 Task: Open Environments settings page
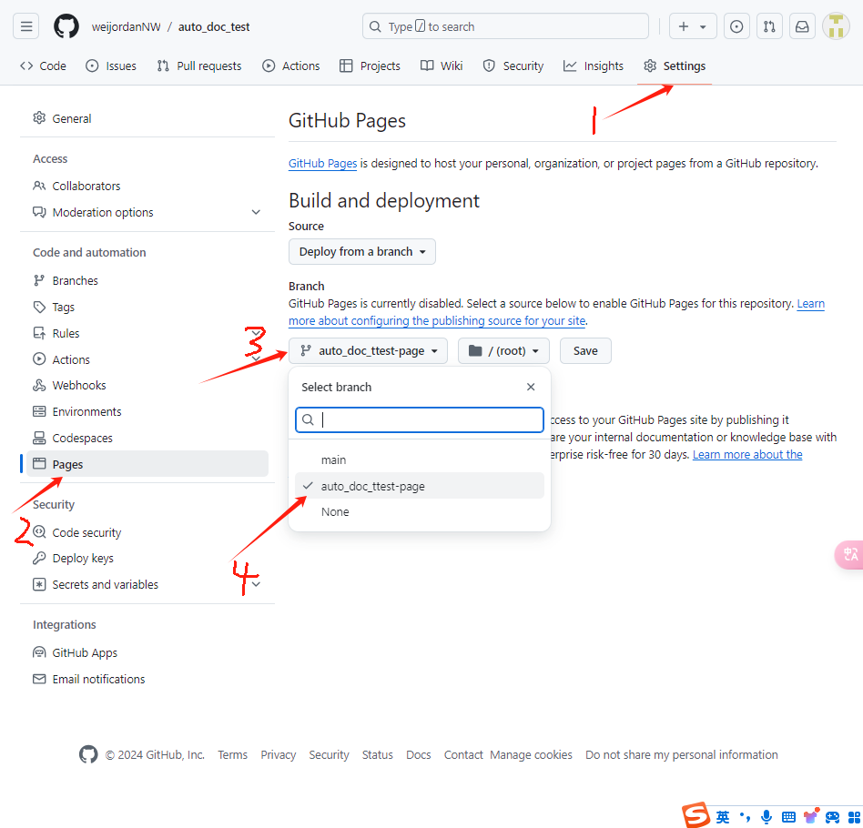tap(147, 411)
